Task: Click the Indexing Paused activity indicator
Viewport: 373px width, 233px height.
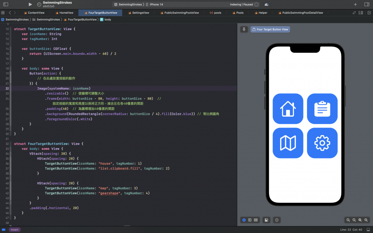Action: pyautogui.click(x=244, y=4)
